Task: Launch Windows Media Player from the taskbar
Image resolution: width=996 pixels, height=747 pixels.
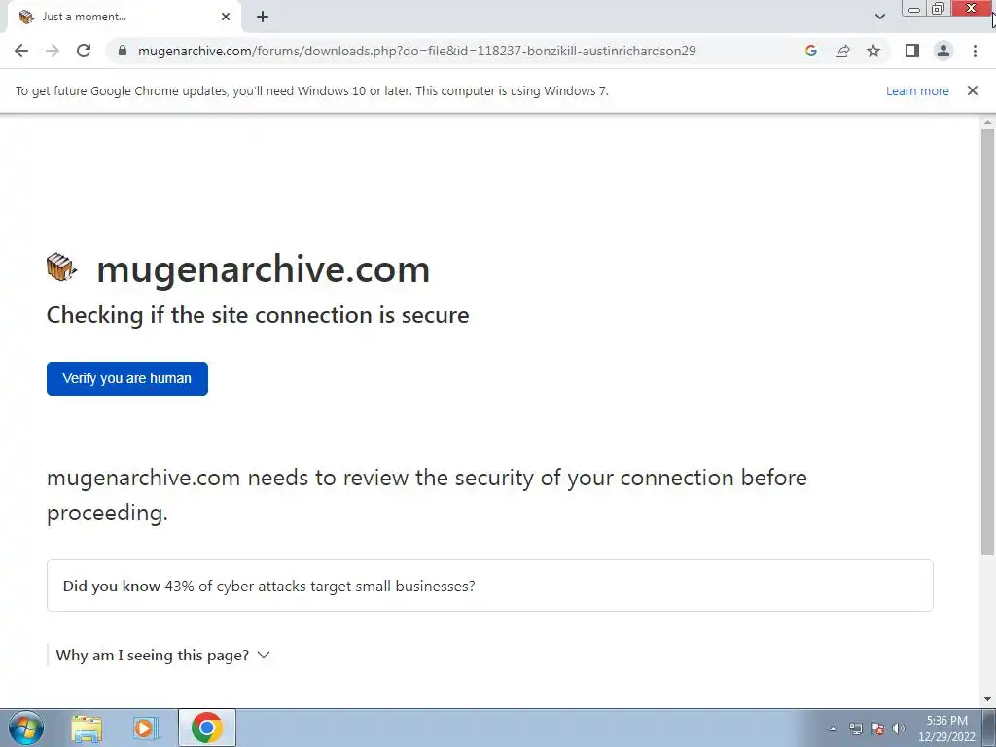Action: (145, 728)
